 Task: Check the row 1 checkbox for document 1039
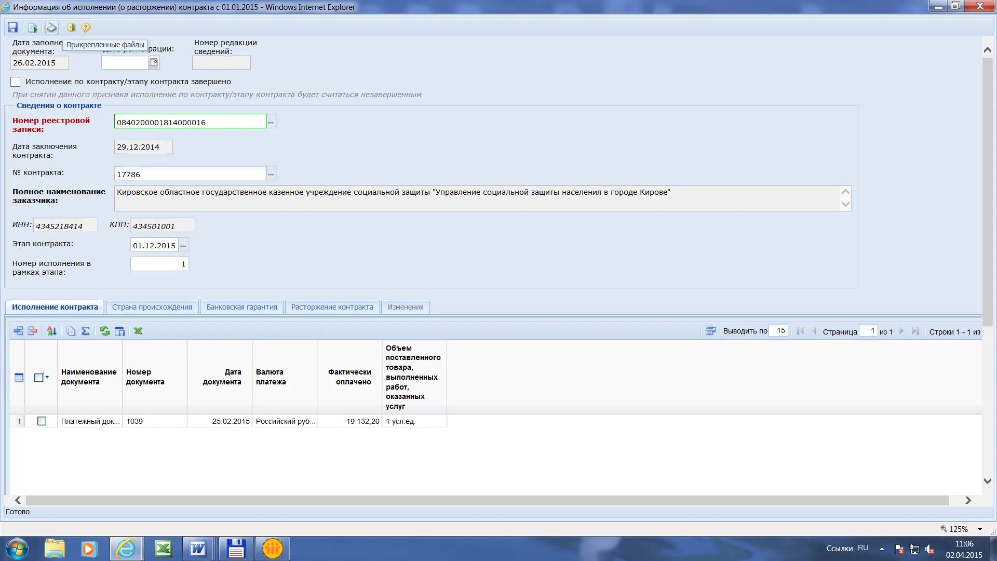tap(42, 421)
